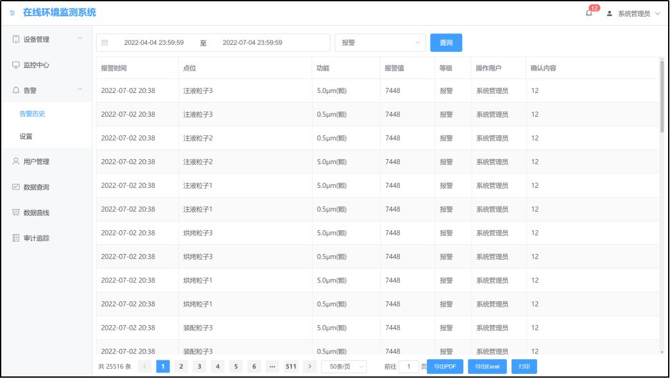Open 数据查询 menu item

(47, 187)
